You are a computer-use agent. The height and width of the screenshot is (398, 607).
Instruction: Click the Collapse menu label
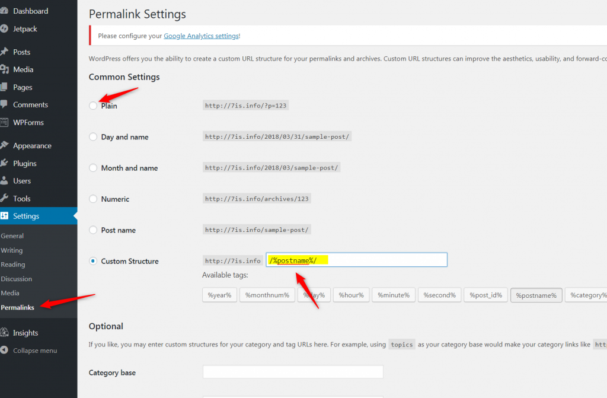point(35,351)
